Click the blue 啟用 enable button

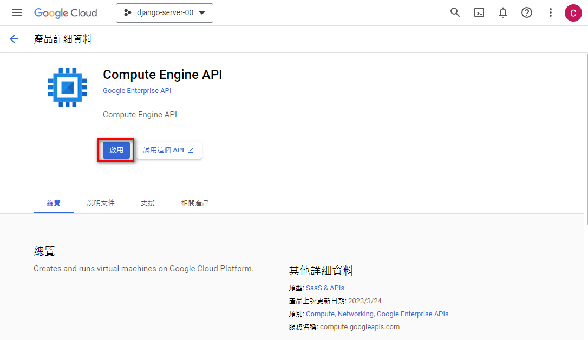[116, 150]
